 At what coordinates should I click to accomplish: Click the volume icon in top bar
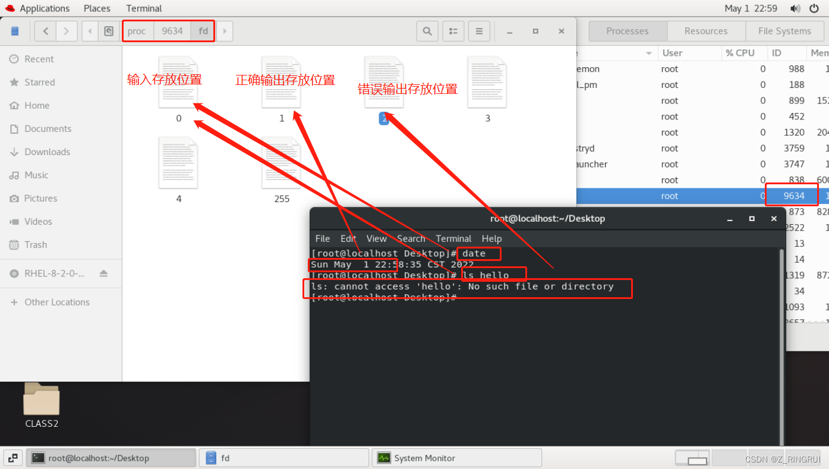pyautogui.click(x=795, y=8)
